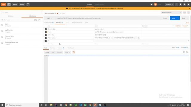The image size is (191, 107).
Task: Click the circular radar icon in header
Action: (176, 4)
